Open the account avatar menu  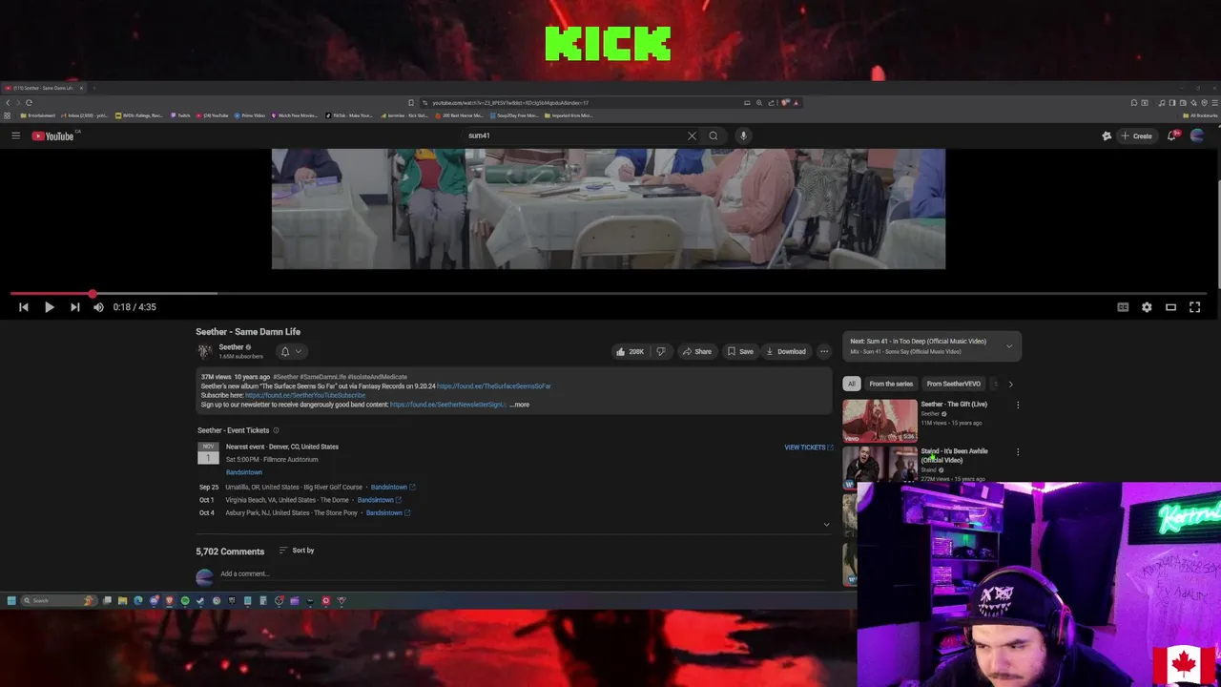point(1197,135)
